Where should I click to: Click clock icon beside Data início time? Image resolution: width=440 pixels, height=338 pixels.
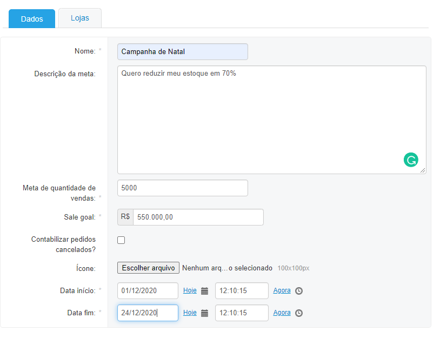point(299,291)
